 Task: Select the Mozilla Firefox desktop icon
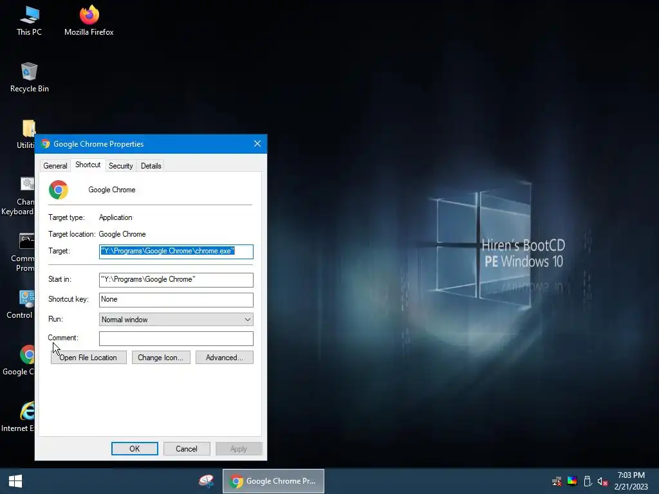tap(89, 21)
